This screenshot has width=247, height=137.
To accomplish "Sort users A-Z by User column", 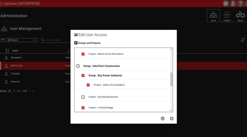I will (x=7, y=51).
